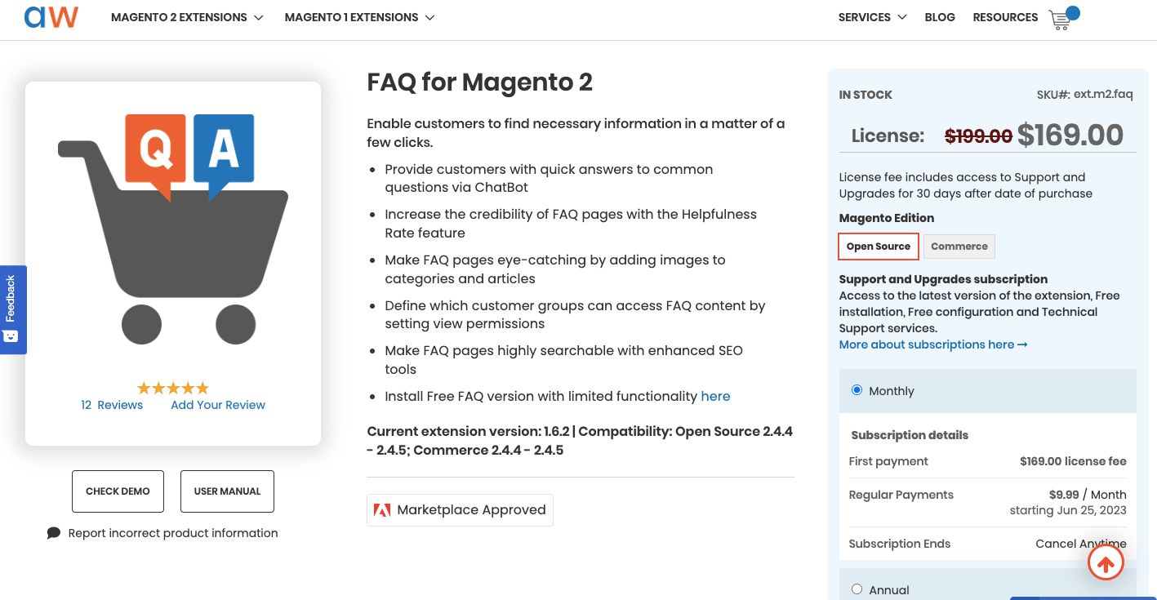Select the Monthly subscription option
The image size is (1157, 600).
[857, 389]
